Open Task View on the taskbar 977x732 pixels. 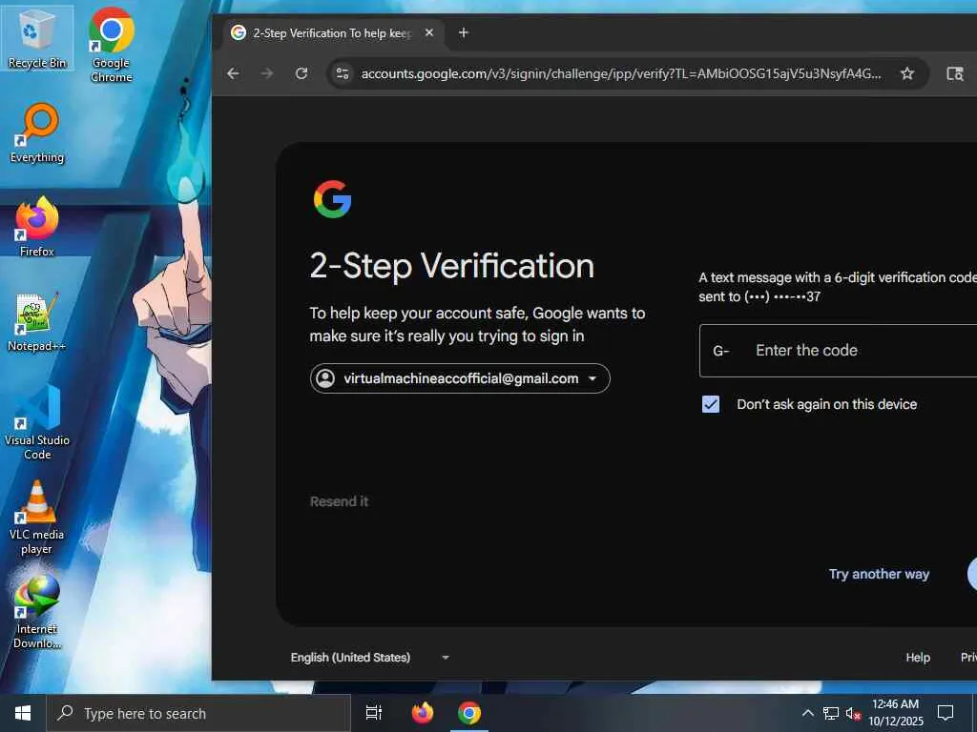pos(373,713)
